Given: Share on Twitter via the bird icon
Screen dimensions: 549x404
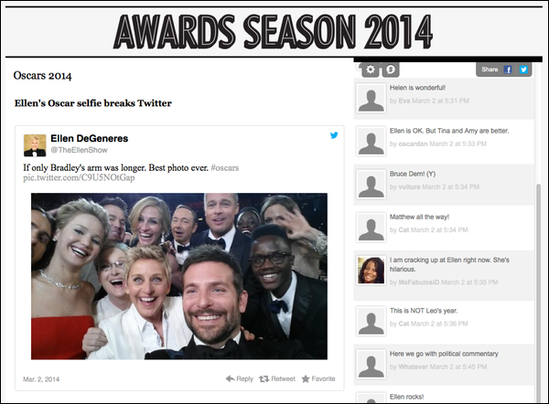Looking at the screenshot, I should [523, 69].
